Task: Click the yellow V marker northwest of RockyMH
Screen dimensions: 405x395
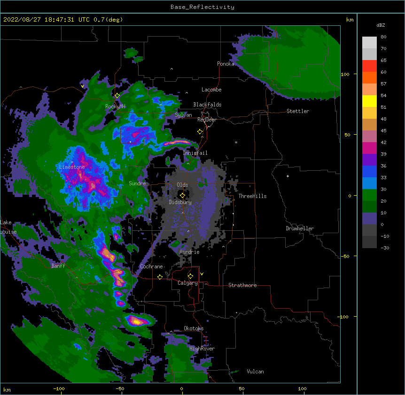Action: point(82,86)
